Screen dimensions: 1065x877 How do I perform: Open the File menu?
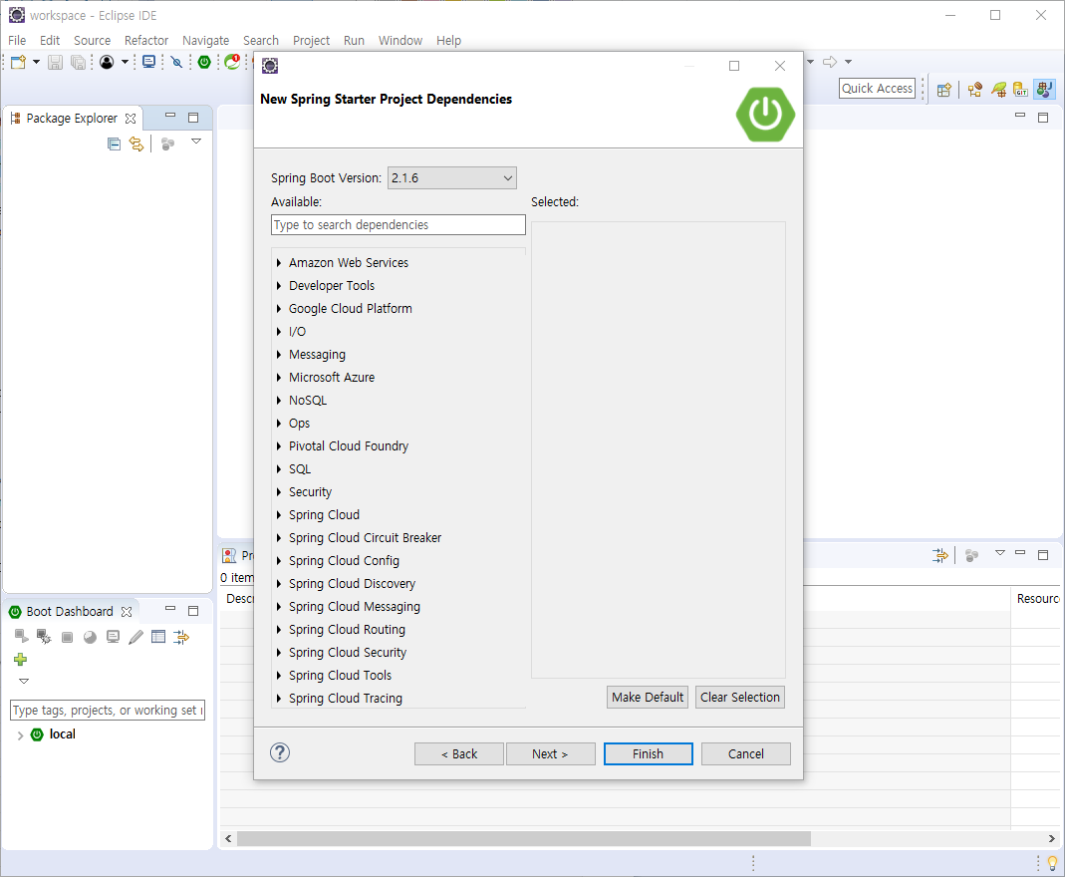click(17, 41)
